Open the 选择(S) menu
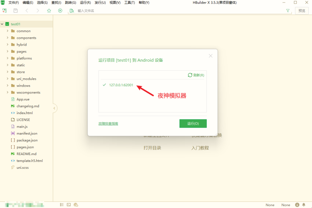The height and width of the screenshot is (208, 312). 42,3
